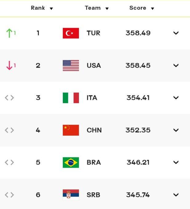Click the Italy flag icon
This screenshot has width=190, height=209.
tap(71, 98)
